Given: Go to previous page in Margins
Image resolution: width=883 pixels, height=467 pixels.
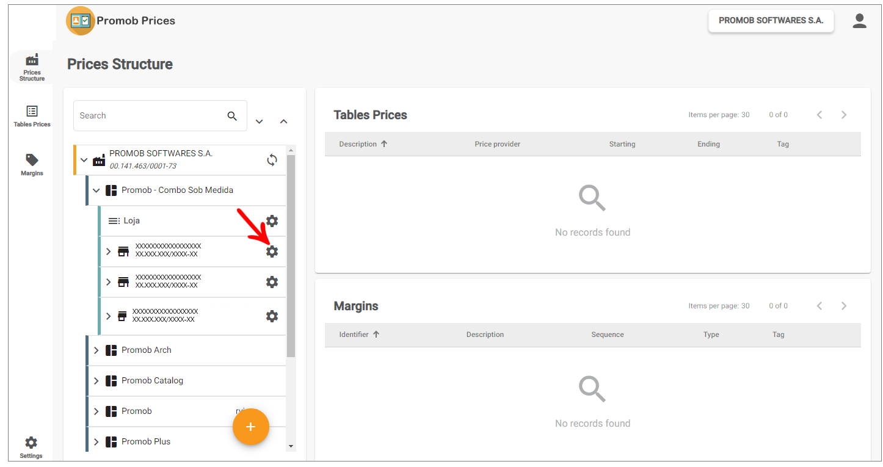Looking at the screenshot, I should (x=819, y=306).
